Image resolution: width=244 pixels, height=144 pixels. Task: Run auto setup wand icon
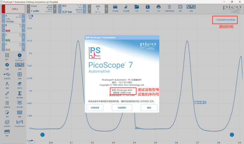pos(126,8)
